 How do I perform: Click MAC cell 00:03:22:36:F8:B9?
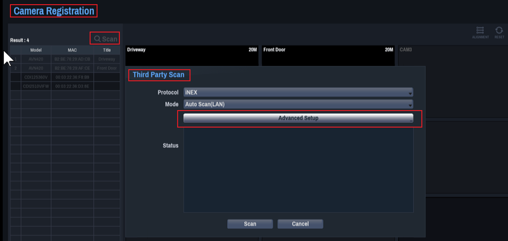(72, 77)
